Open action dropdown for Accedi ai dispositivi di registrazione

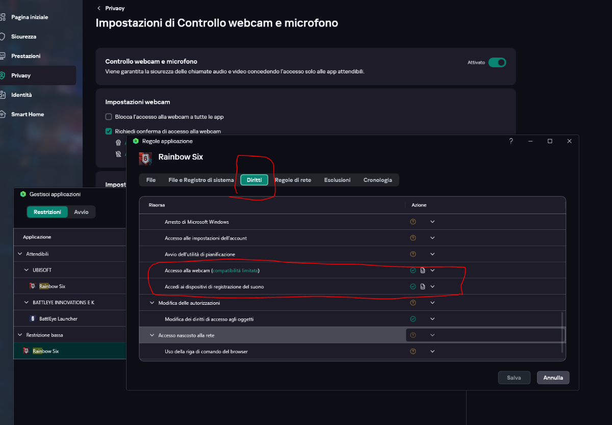(432, 286)
